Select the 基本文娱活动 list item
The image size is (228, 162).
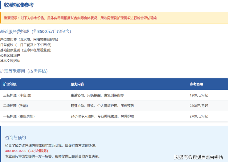tap(10, 61)
